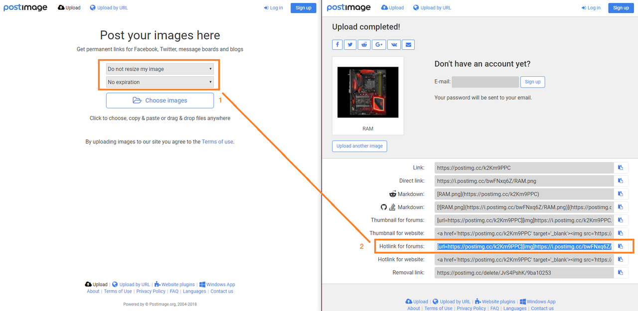Screen dimensions: 638x311
Task: Click Sign up button in left header
Action: click(303, 8)
